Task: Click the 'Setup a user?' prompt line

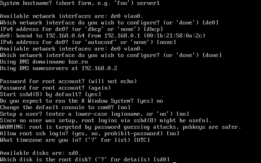Action: 94,114
